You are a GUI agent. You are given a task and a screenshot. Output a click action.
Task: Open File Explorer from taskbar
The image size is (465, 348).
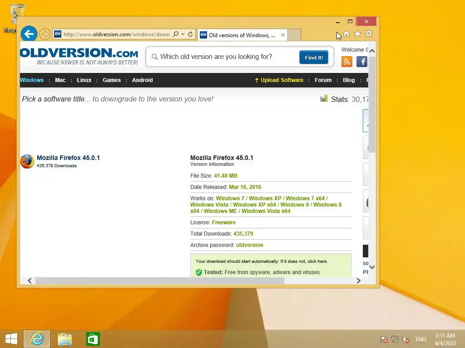point(64,339)
